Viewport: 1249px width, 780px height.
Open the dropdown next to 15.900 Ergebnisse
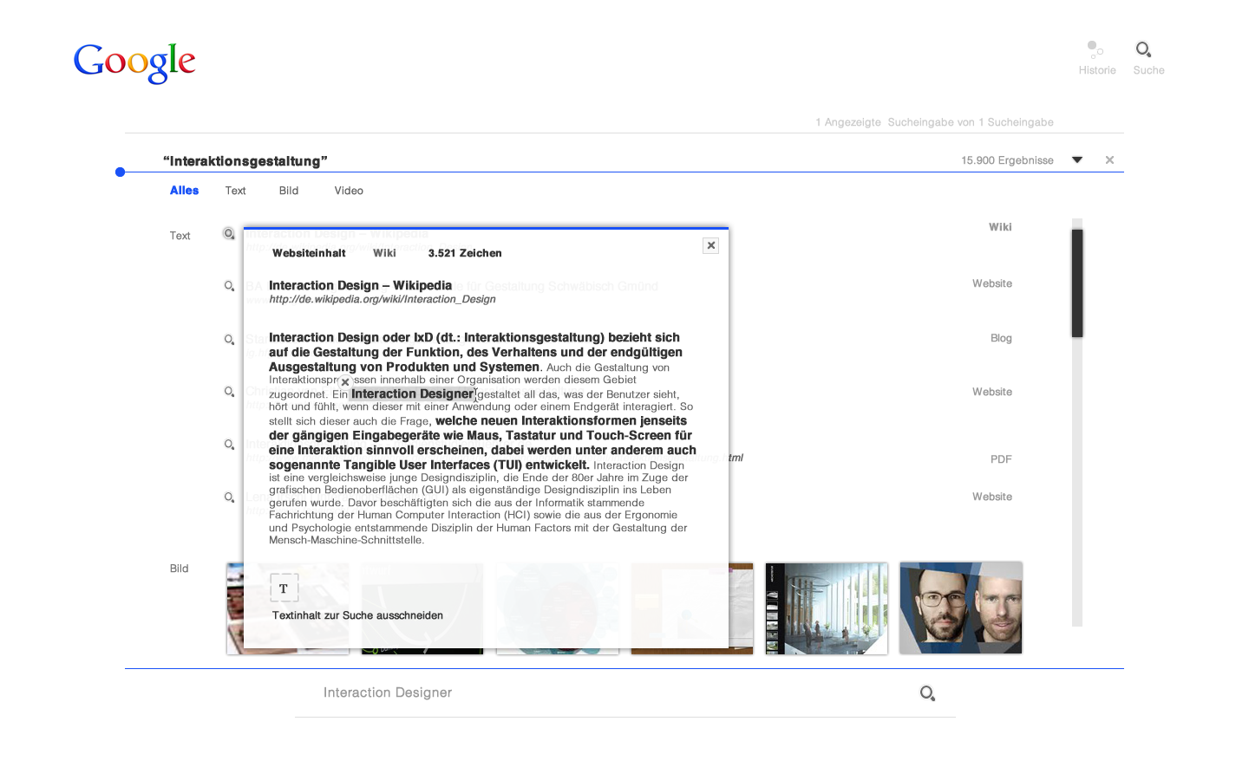1076,159
